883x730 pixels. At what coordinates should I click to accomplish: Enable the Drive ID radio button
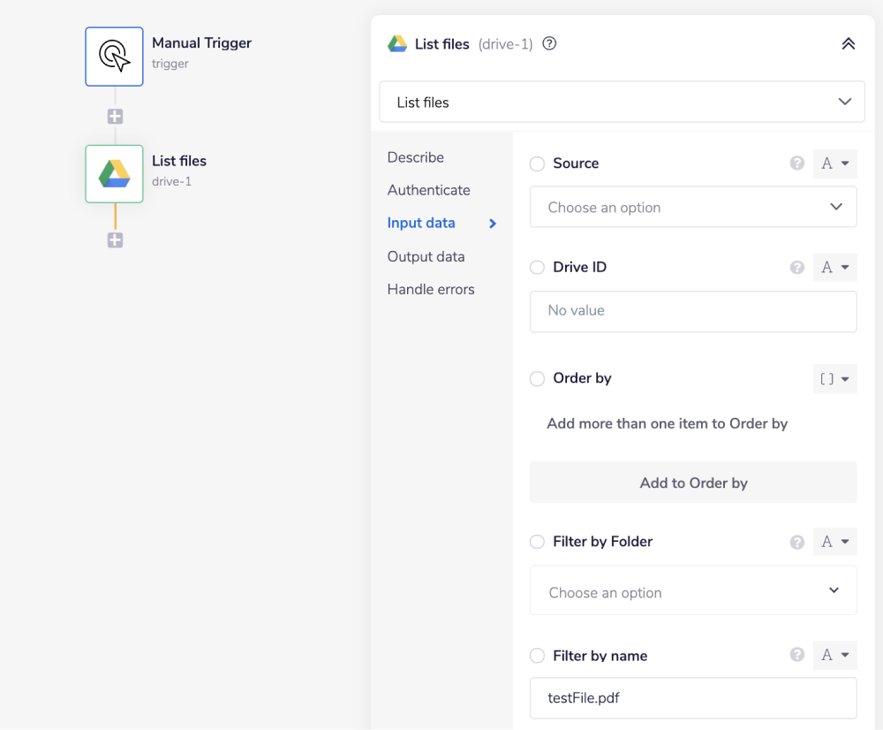tap(537, 267)
